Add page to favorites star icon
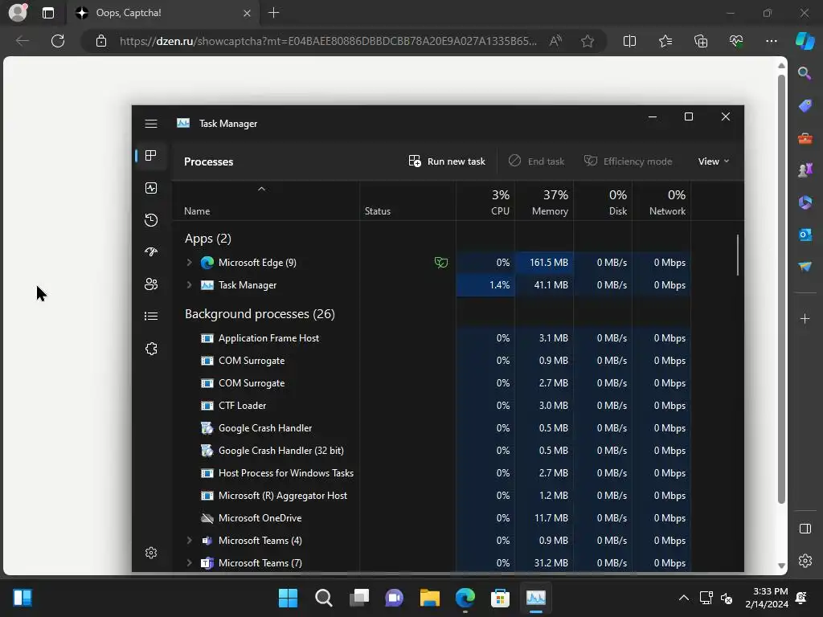This screenshot has width=823, height=617. [588, 41]
